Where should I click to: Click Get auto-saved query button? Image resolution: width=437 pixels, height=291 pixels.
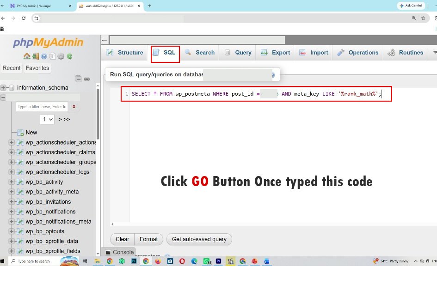pyautogui.click(x=199, y=239)
